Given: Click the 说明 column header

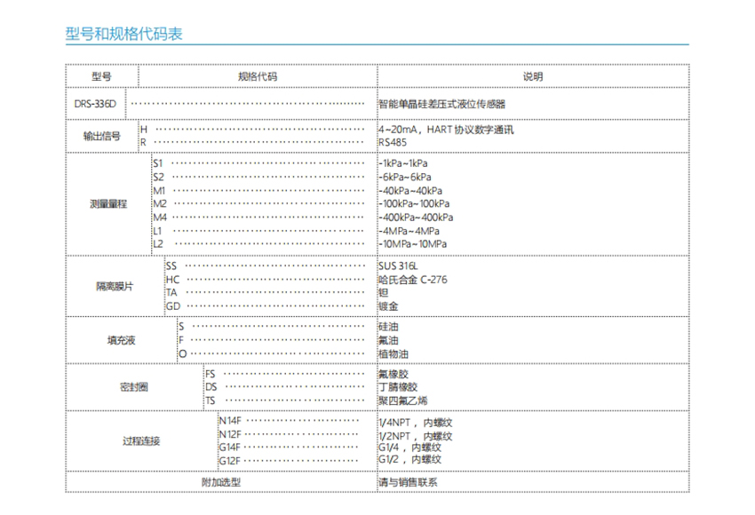Looking at the screenshot, I should [x=532, y=77].
